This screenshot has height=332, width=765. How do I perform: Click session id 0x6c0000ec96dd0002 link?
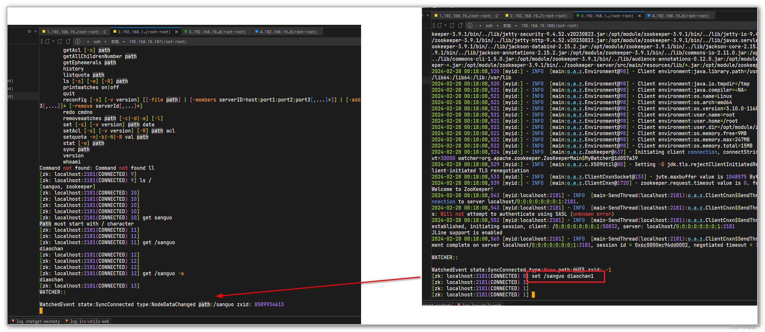661,245
